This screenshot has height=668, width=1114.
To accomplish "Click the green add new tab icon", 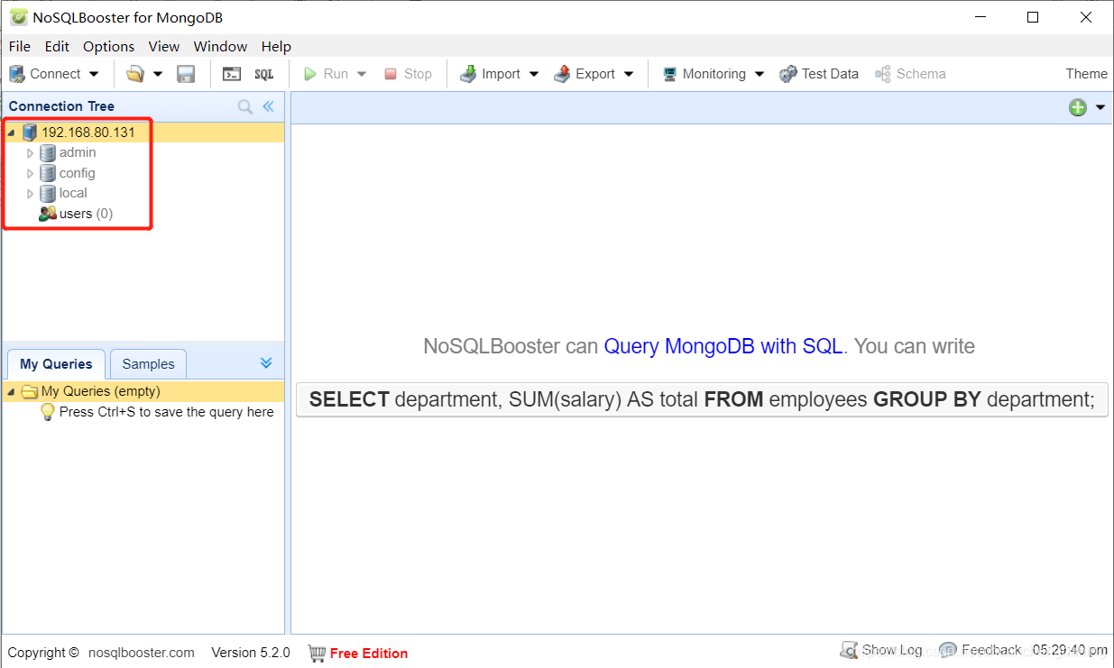I will [1078, 107].
